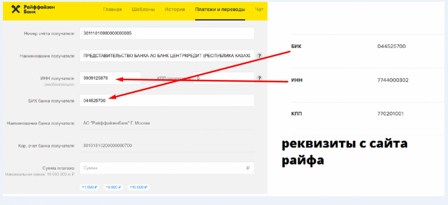Add +1 000 ₽ quick amount
The width and height of the screenshot is (448, 205).
click(x=90, y=187)
